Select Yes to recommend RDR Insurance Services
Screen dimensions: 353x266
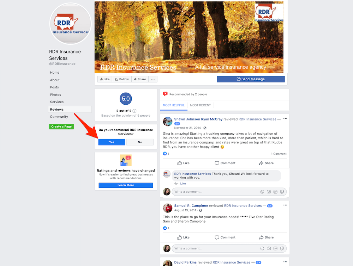[x=112, y=142]
